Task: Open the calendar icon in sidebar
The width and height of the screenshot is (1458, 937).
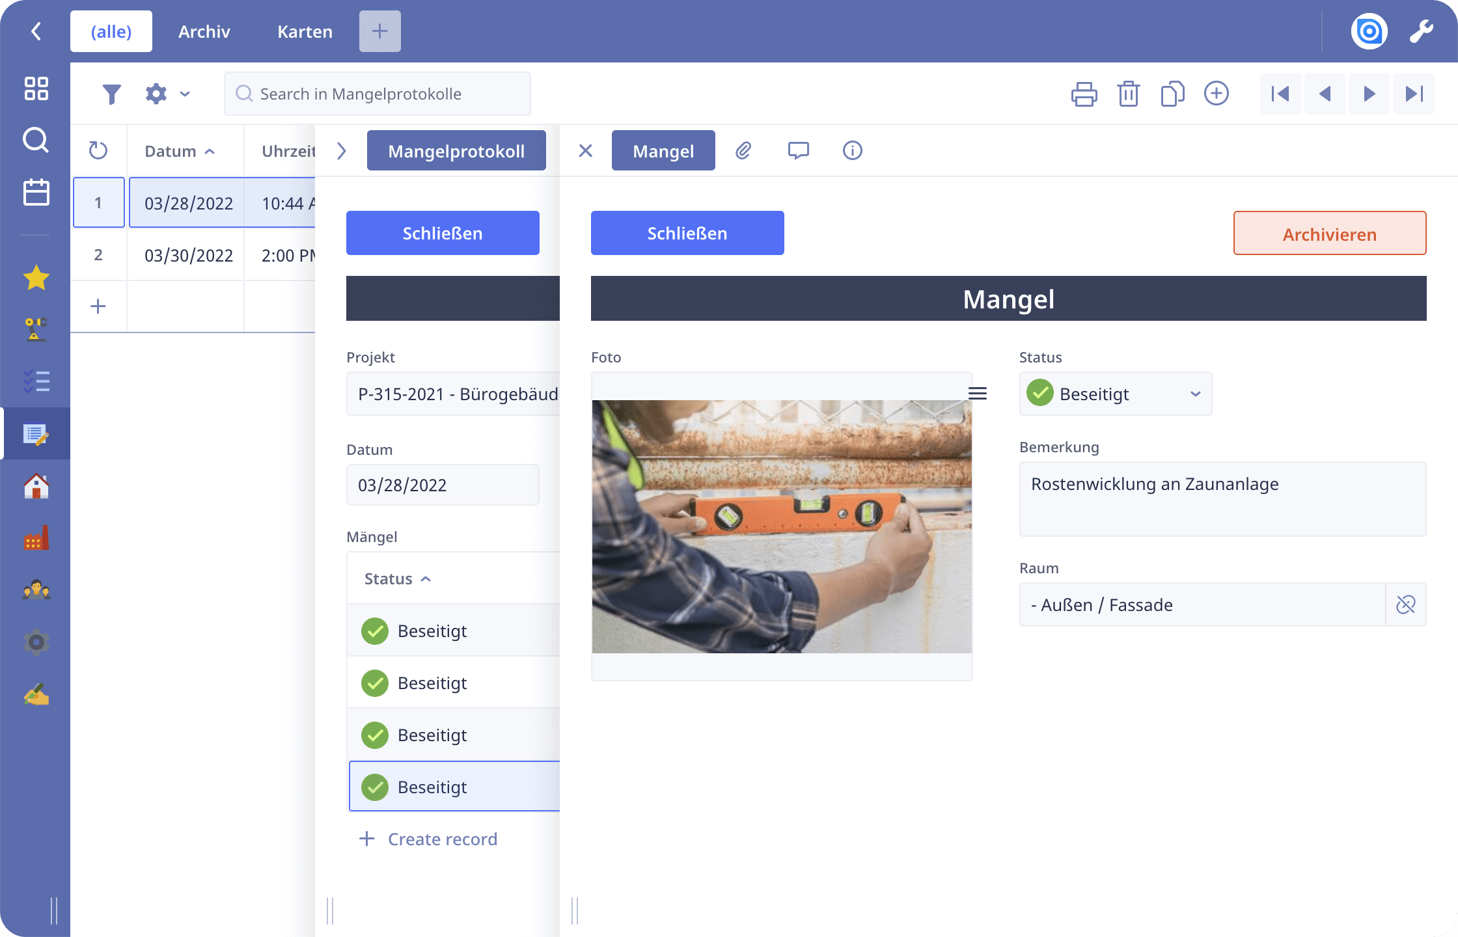Action: [x=36, y=192]
